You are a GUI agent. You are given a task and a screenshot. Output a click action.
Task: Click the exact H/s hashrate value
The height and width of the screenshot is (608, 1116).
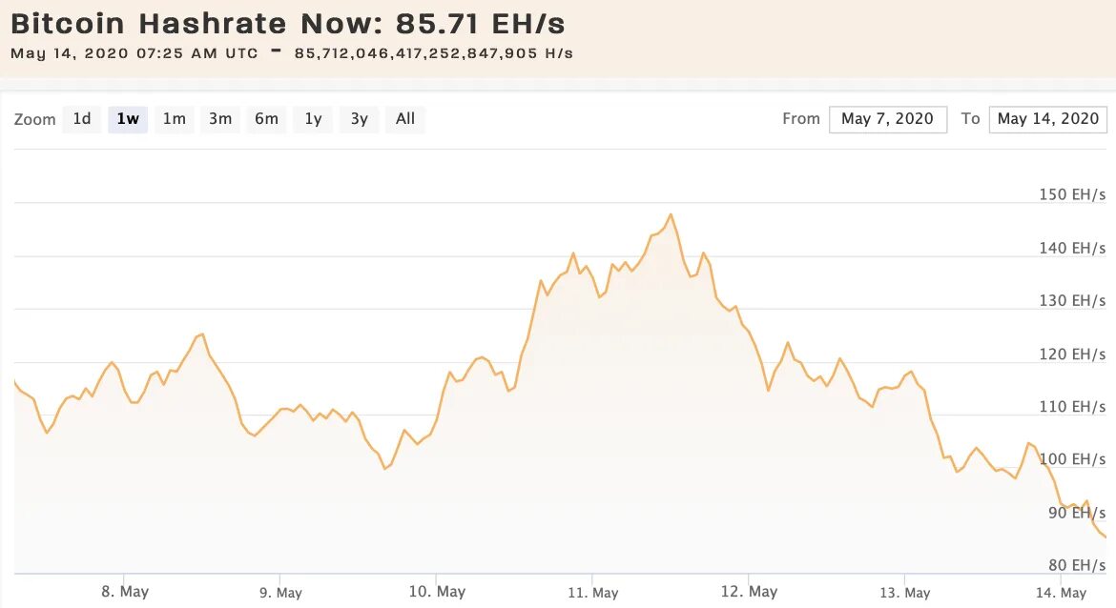433,53
